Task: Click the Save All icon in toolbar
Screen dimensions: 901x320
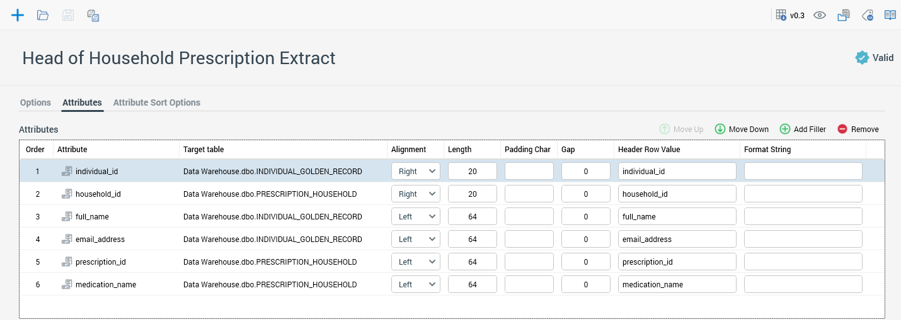Action: coord(93,15)
